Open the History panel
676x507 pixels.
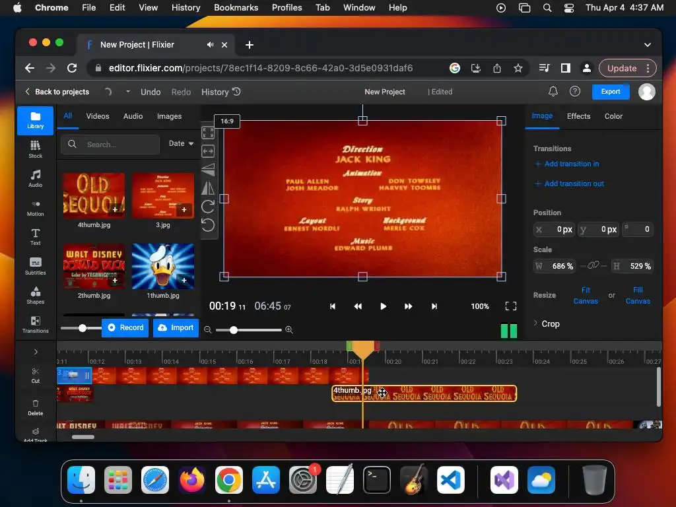point(220,92)
